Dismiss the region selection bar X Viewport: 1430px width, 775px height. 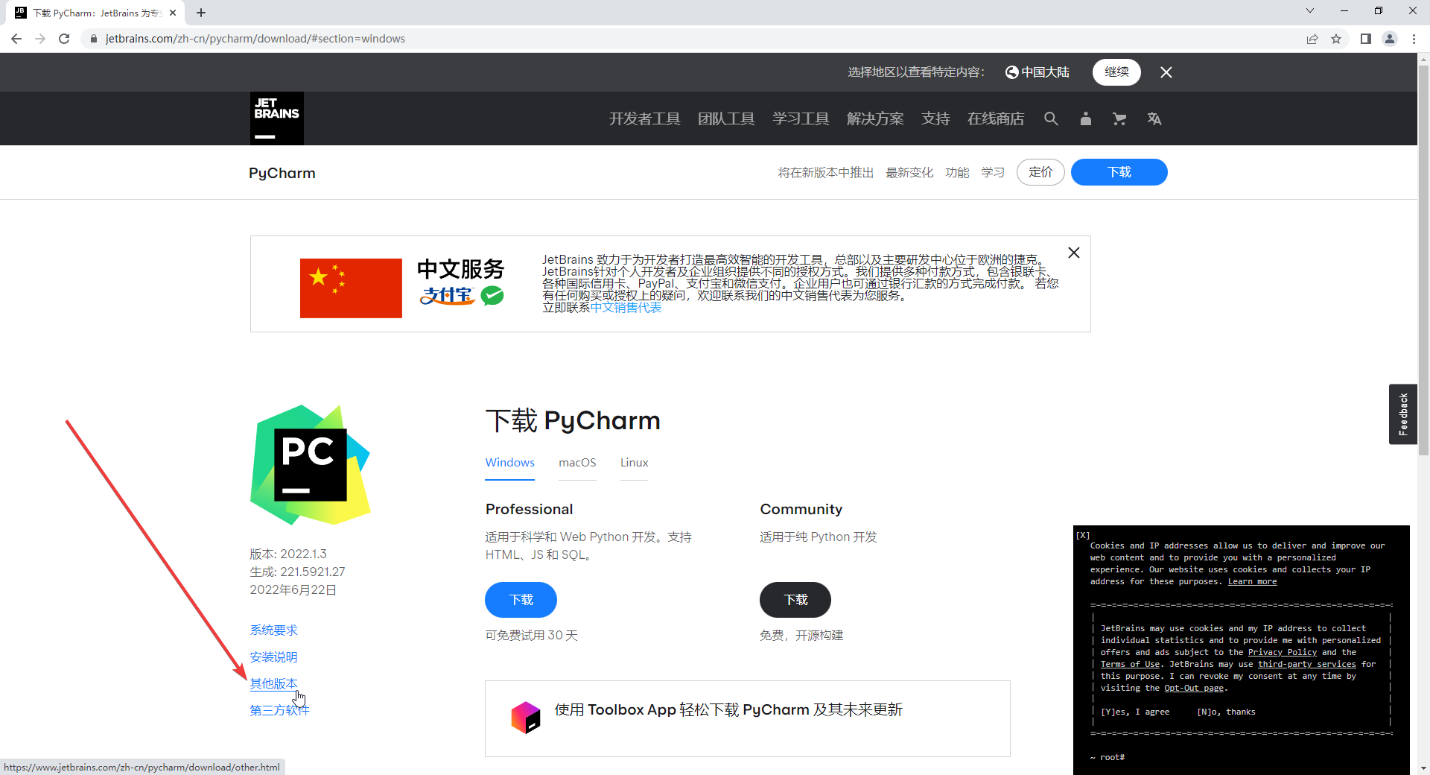1166,72
